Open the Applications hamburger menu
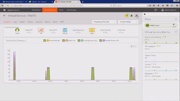 pos(4,10)
